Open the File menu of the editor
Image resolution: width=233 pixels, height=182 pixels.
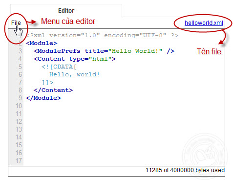click(16, 23)
